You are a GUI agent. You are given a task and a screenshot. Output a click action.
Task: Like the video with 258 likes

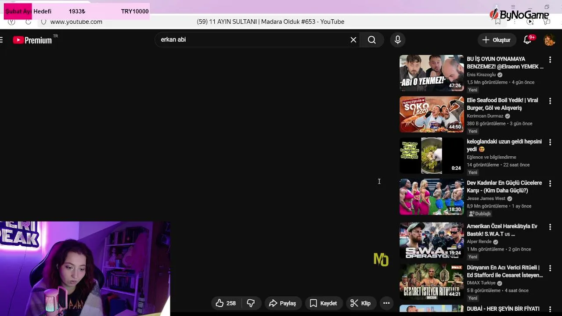point(226,303)
